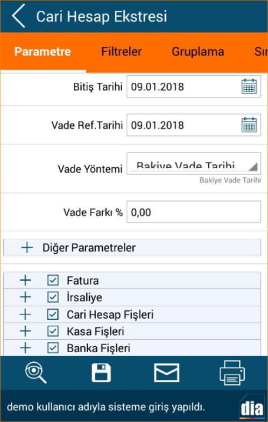Image resolution: width=268 pixels, height=422 pixels.
Task: Expand Banka Fişleri row with plus
Action: pos(25,348)
